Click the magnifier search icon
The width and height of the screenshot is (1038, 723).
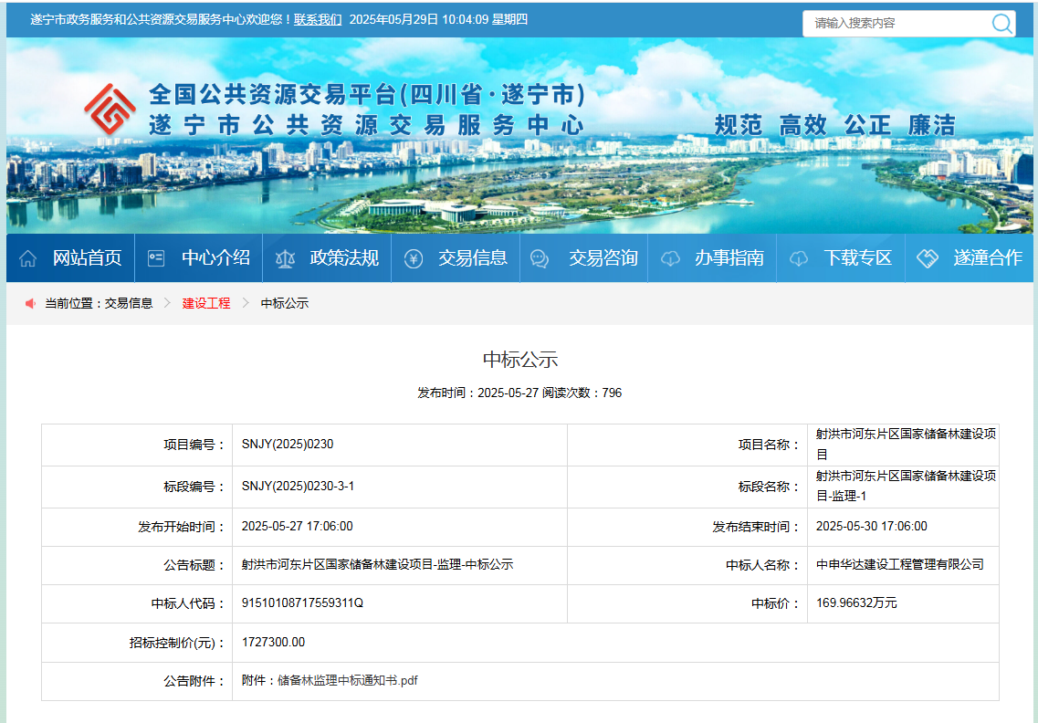1001,24
